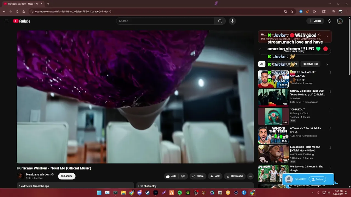Open options for 6 Teens Vs 2 Secret Adults
351x197 pixels.
tap(330, 129)
